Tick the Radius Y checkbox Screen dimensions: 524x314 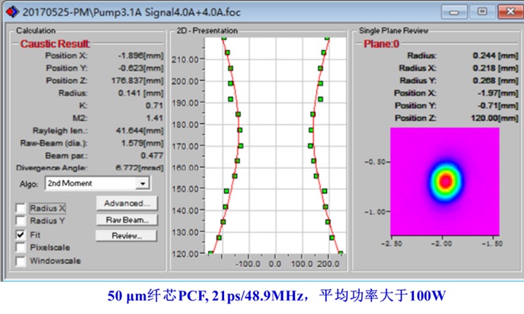coord(20,221)
